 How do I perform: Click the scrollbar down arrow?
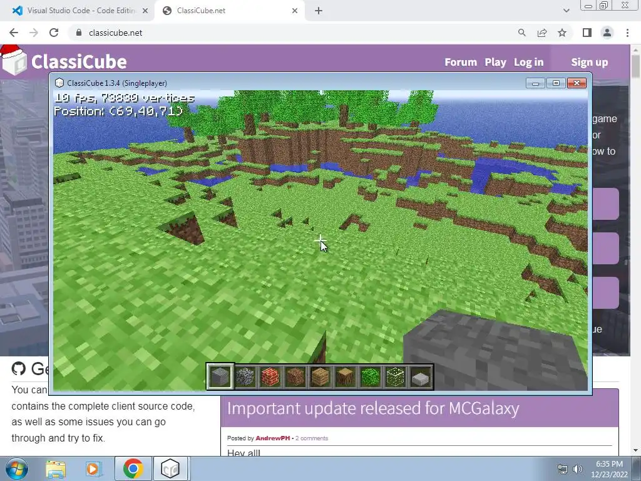[x=636, y=450]
